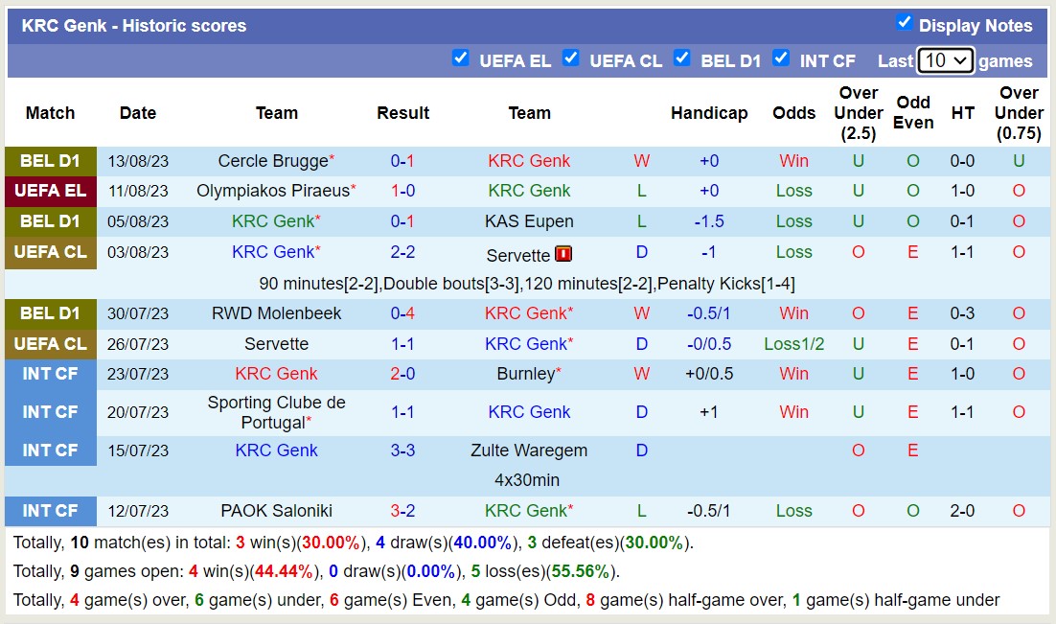Open Sporting Clube de Portugal link
This screenshot has width=1056, height=624.
[276, 412]
